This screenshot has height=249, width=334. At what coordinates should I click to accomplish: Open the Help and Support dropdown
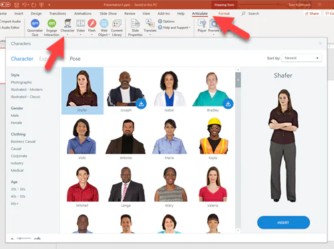tap(174, 27)
